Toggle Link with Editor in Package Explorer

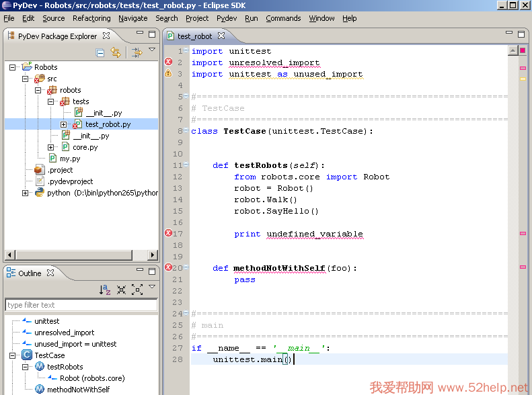pos(116,52)
